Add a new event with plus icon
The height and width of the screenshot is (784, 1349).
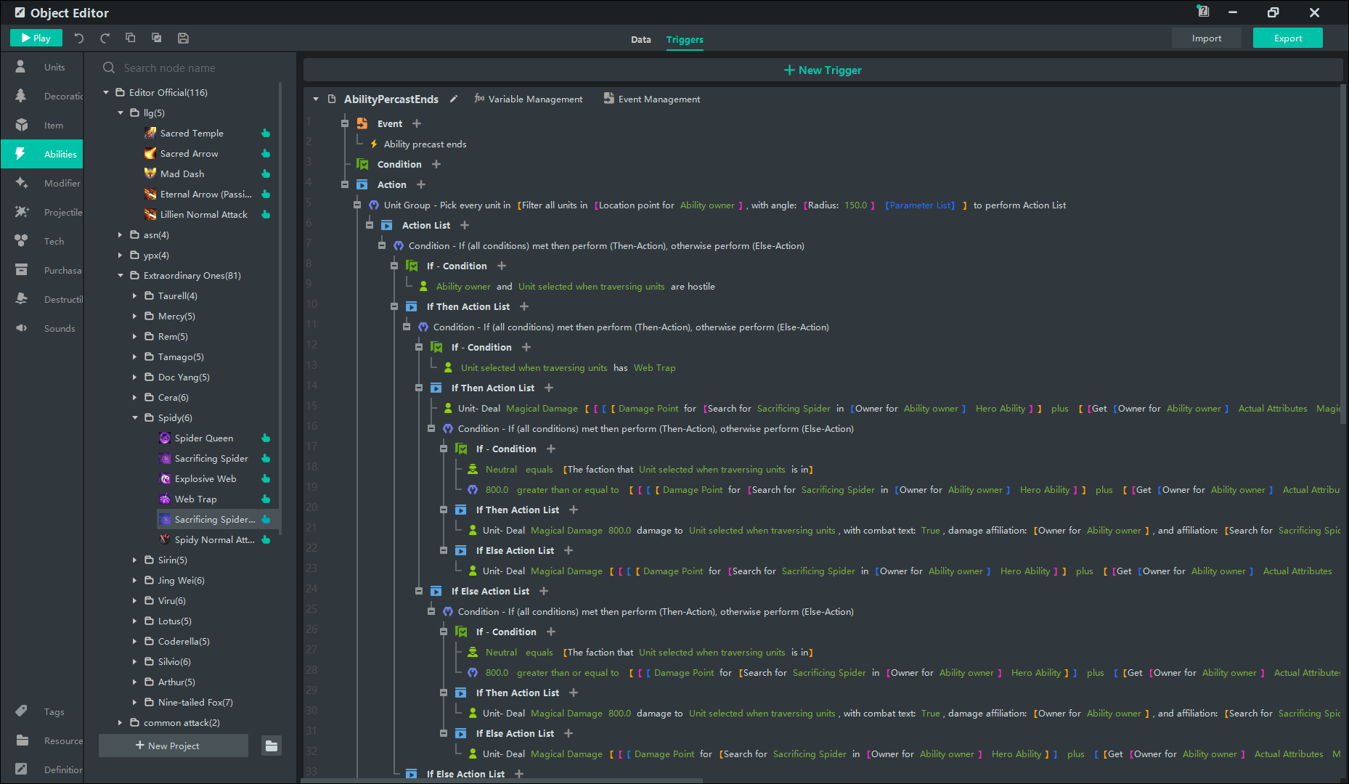click(417, 124)
